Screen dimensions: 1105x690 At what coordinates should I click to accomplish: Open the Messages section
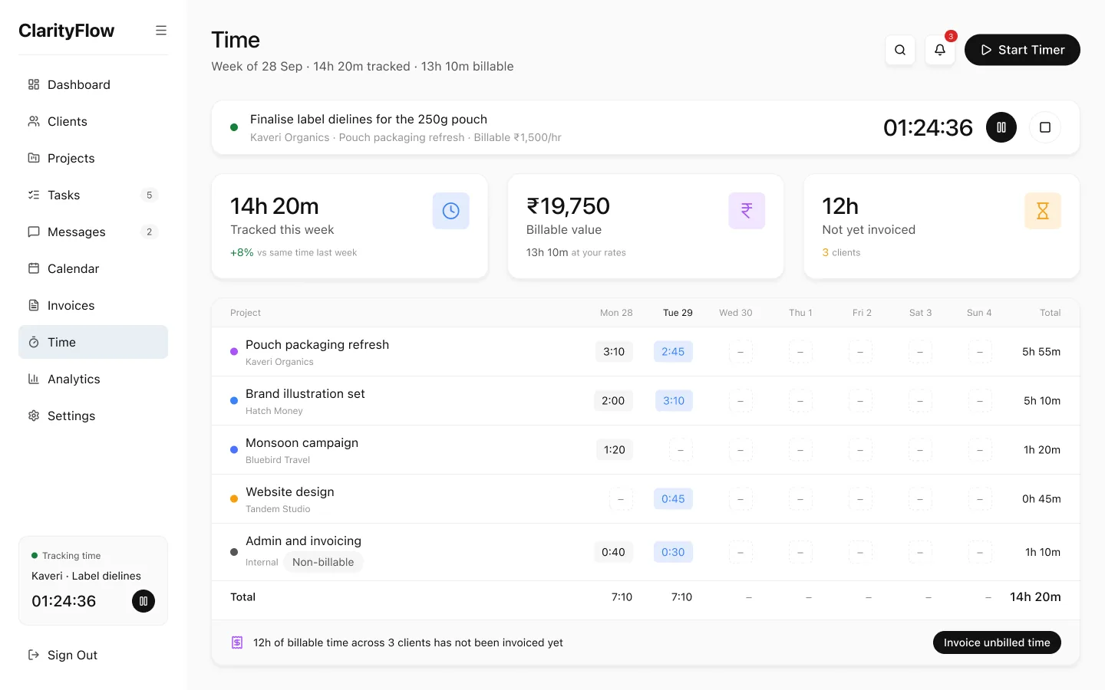point(93,232)
